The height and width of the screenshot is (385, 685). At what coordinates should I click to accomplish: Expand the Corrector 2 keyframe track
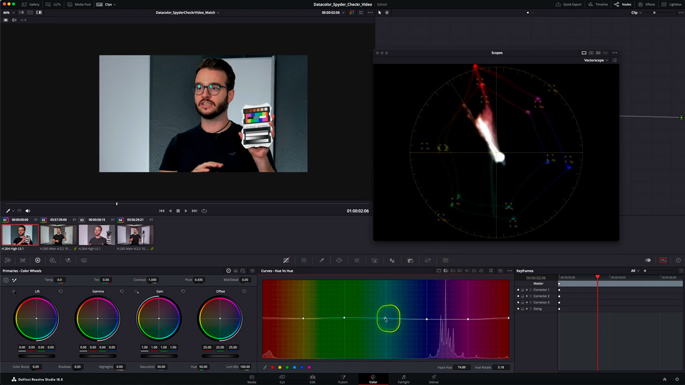click(530, 296)
